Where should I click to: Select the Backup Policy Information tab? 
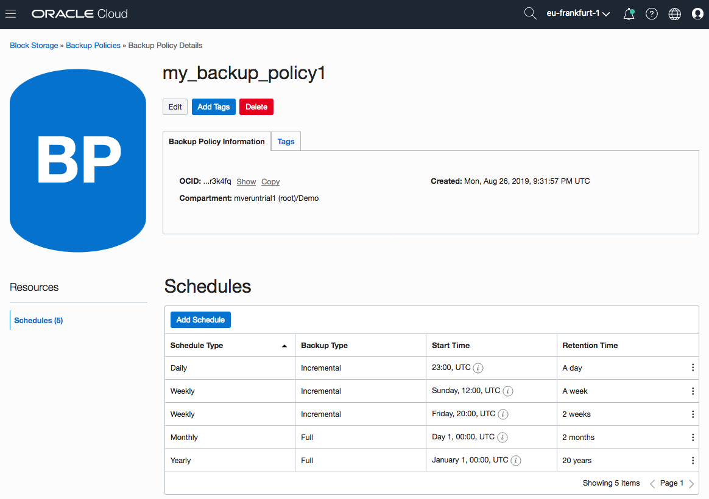[x=216, y=141]
